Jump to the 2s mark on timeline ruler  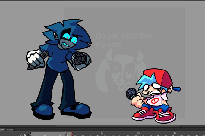(102, 133)
